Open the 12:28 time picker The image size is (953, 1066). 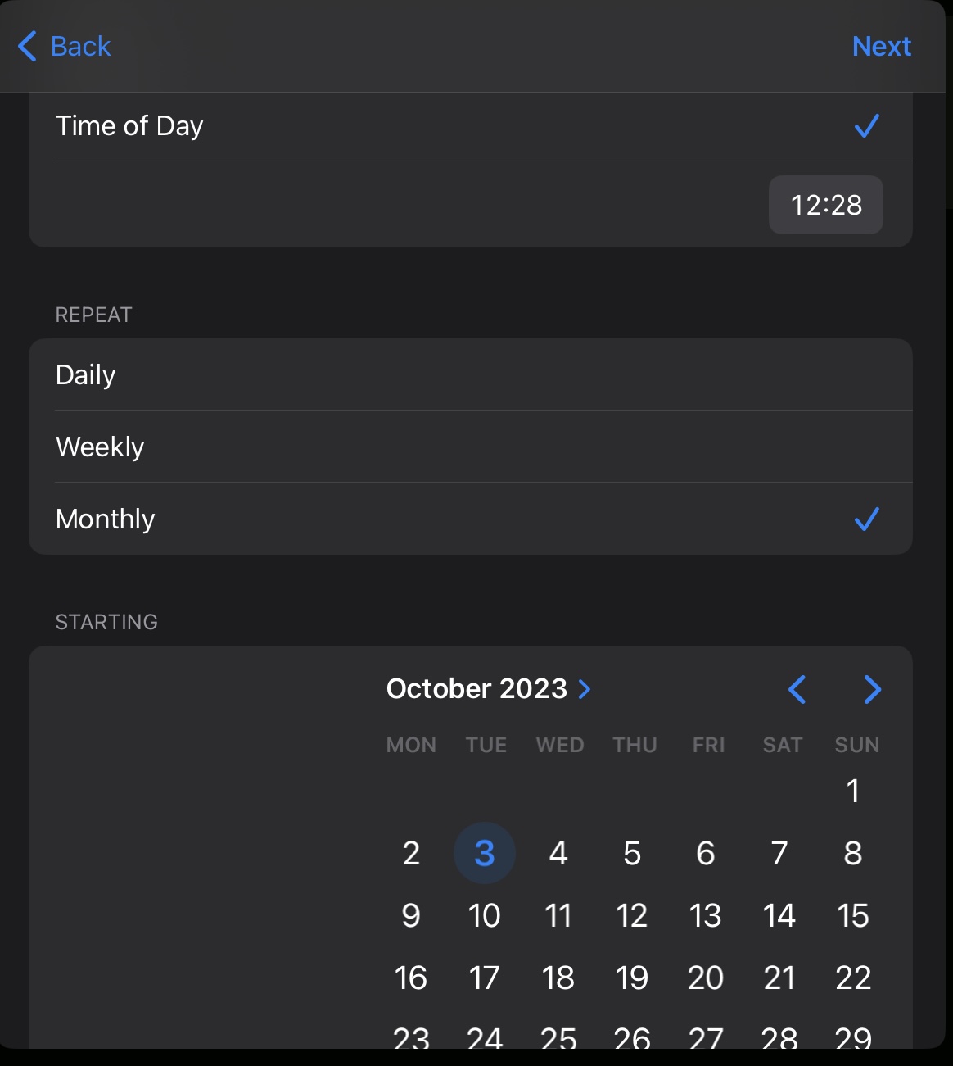tap(826, 205)
